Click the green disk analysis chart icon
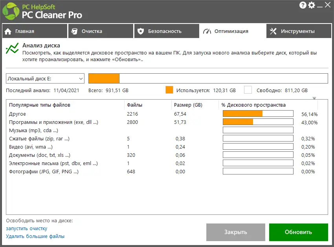 point(12,49)
